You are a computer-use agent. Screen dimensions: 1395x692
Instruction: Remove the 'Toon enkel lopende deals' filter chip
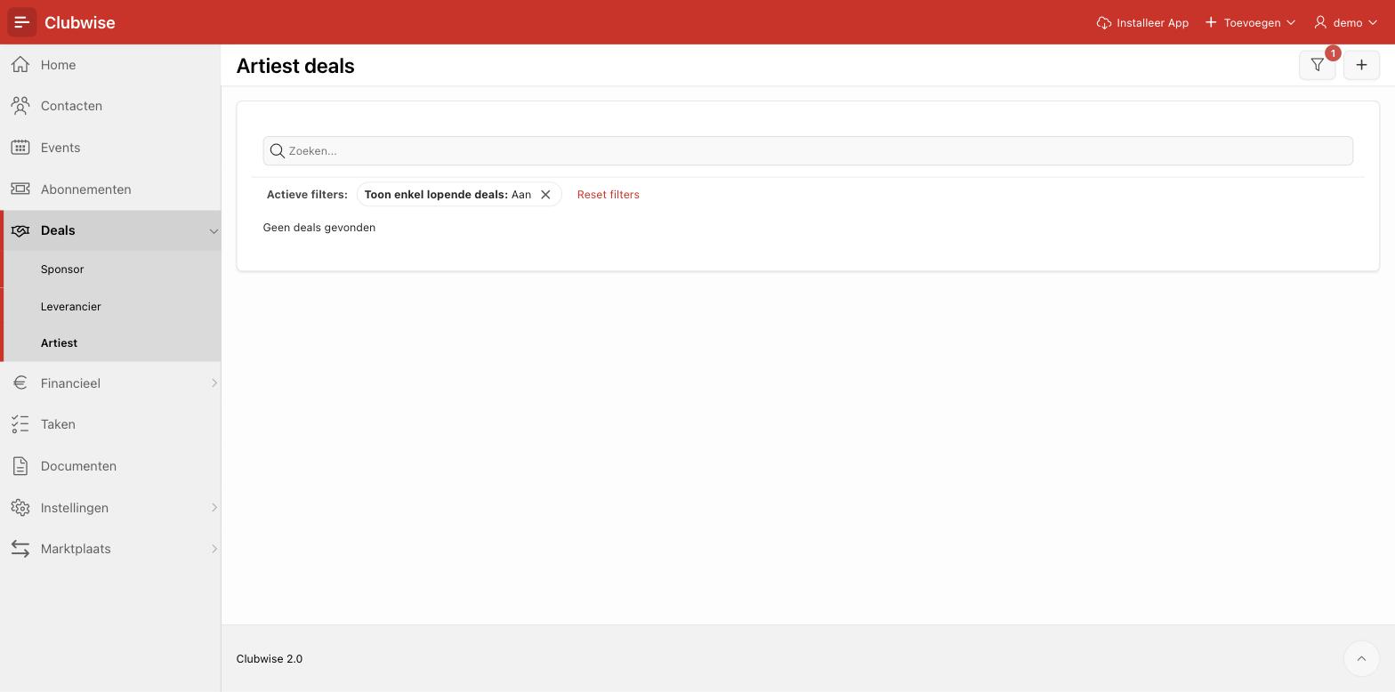pos(545,195)
